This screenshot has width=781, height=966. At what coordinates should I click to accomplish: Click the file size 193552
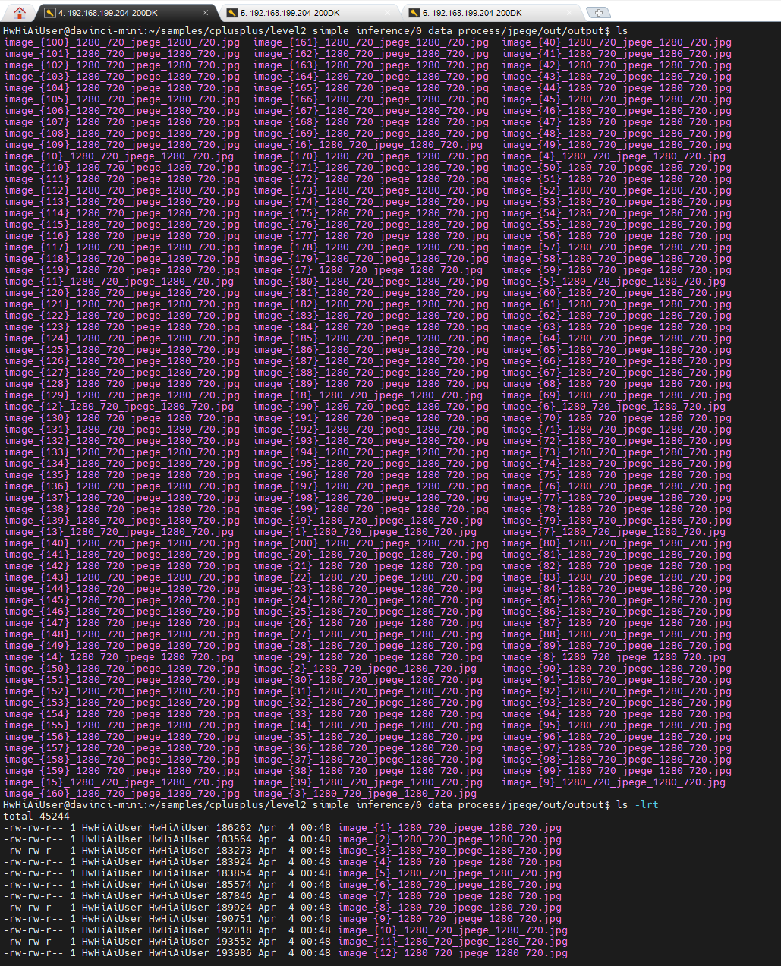234,942
